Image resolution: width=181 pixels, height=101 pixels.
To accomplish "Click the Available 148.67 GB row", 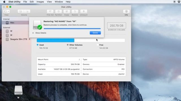I will (59, 69).
